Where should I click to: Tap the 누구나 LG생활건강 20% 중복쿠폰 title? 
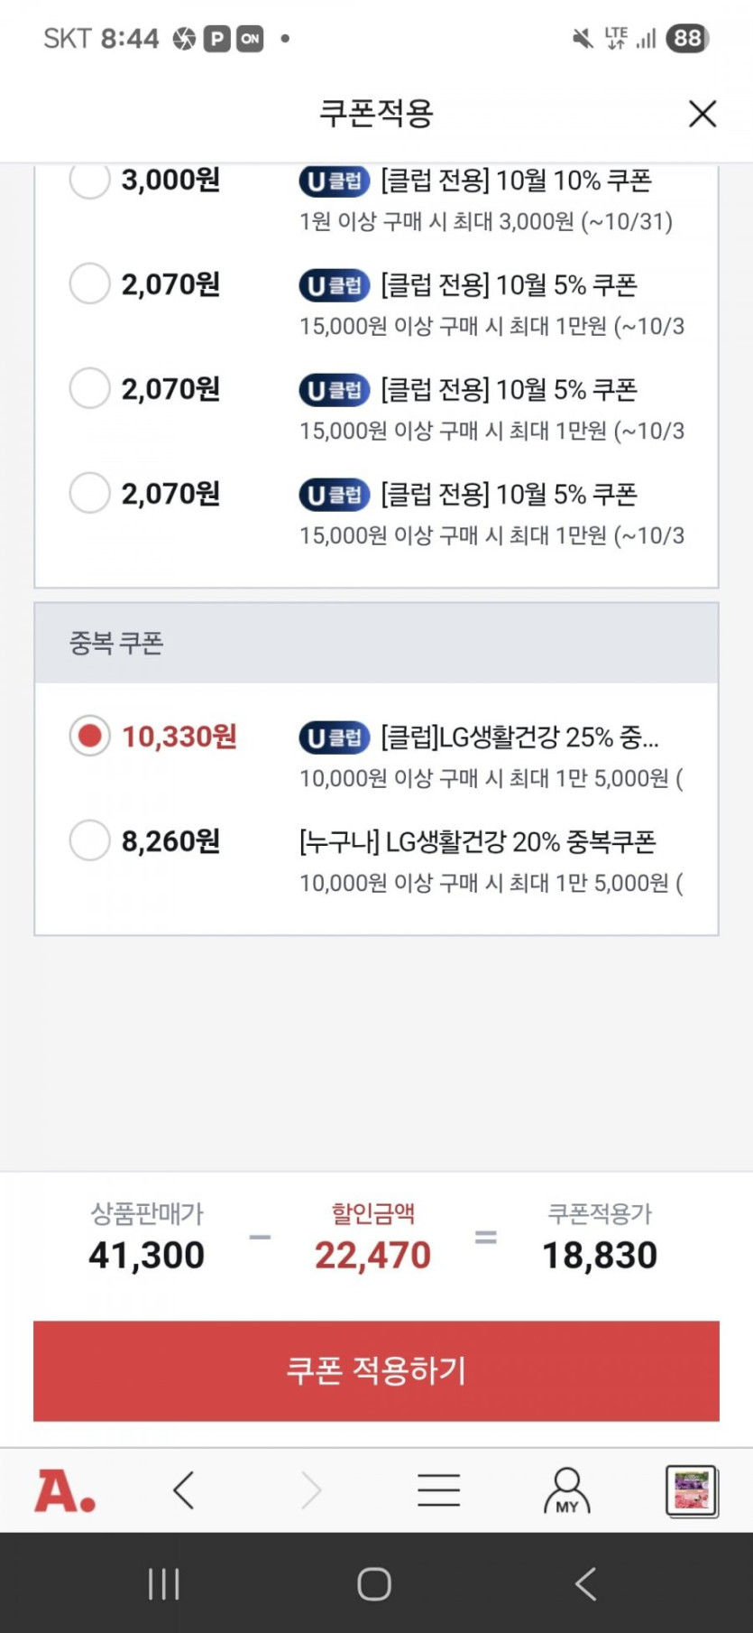pyautogui.click(x=477, y=841)
